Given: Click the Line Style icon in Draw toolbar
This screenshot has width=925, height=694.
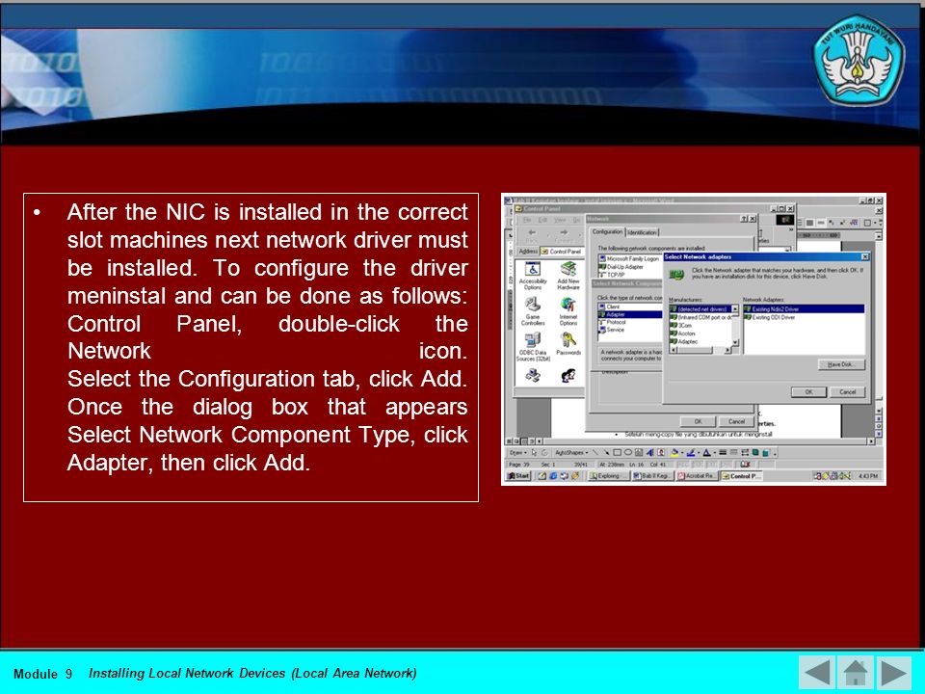Looking at the screenshot, I should 724,453.
